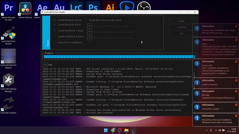
Task: Open the DualShock 4 controllers dropdown
Action: click(90, 38)
